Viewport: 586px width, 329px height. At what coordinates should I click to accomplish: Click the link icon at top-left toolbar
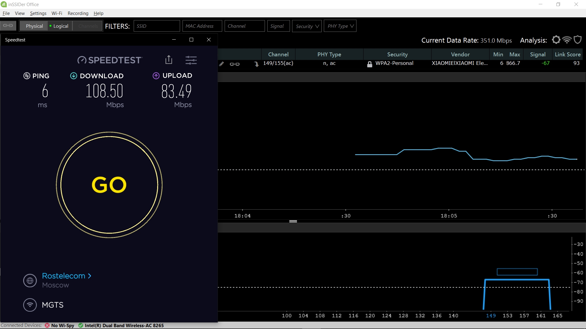pos(8,26)
